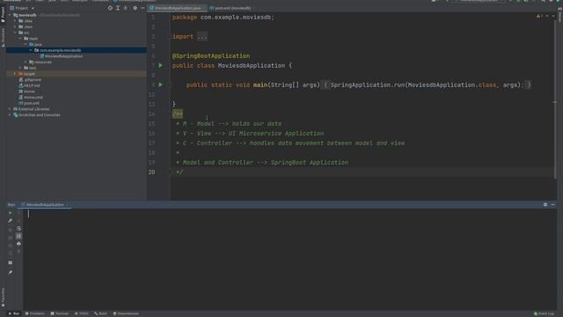
Task: Open Run panel settings gear
Action: coord(545,204)
